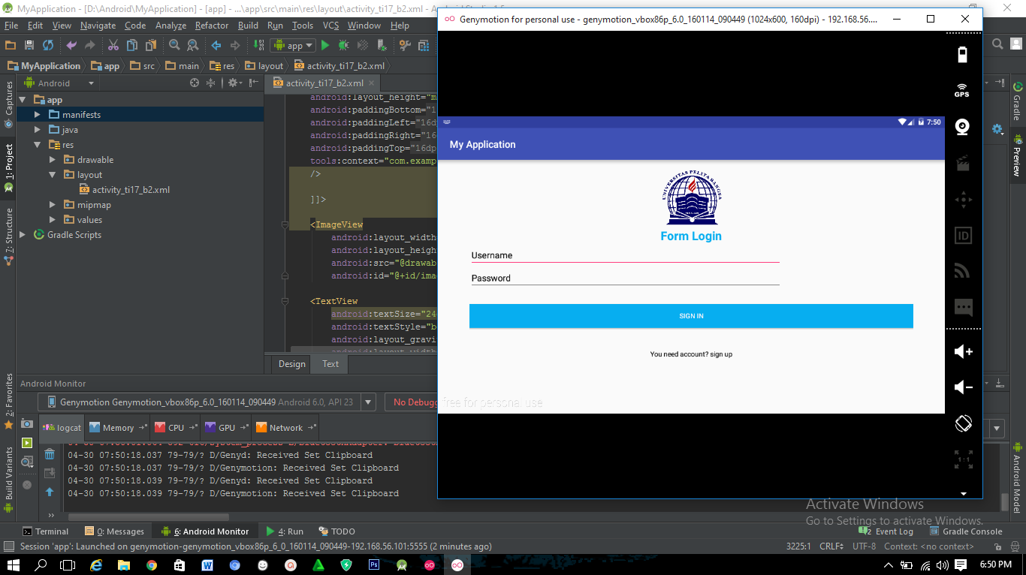Switch the editor to the Text tab

(x=330, y=363)
